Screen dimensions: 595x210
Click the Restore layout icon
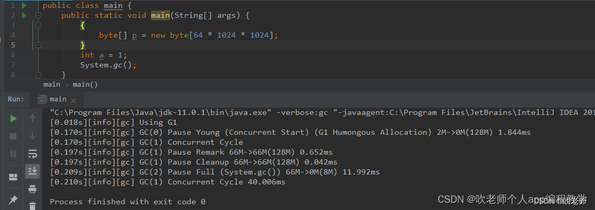point(13,177)
